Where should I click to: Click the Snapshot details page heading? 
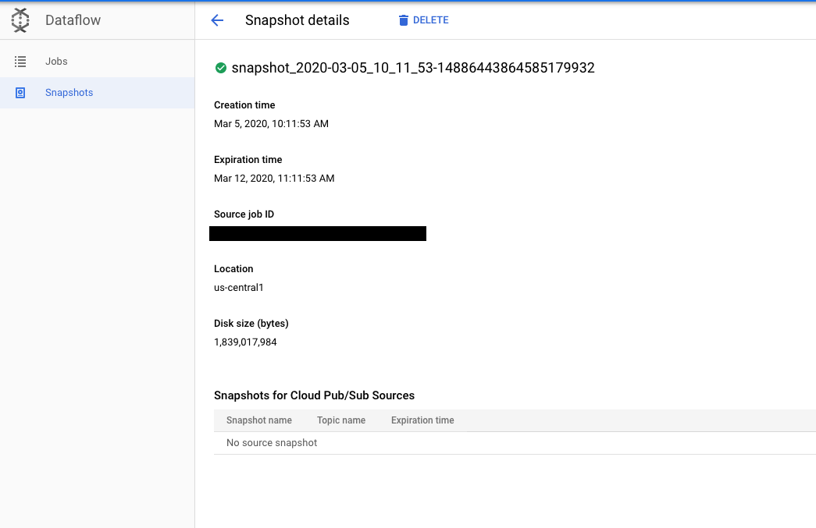[x=297, y=20]
